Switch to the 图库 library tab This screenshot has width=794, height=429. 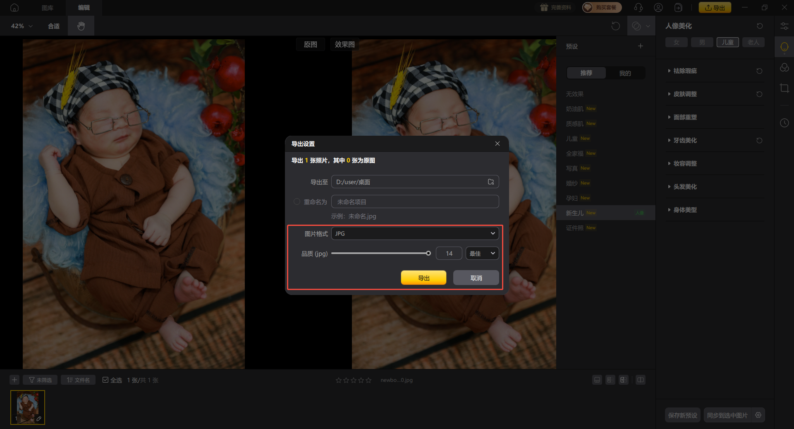pyautogui.click(x=48, y=7)
